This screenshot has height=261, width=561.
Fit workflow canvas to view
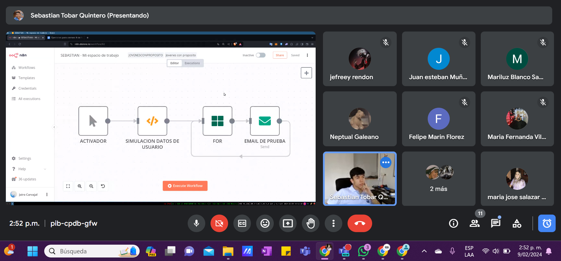(68, 186)
